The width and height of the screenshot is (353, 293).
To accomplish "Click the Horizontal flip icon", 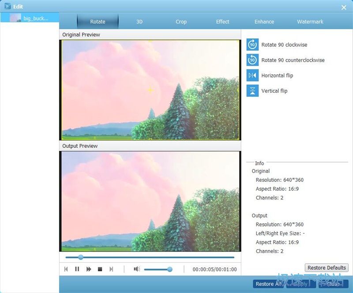I will tap(252, 75).
